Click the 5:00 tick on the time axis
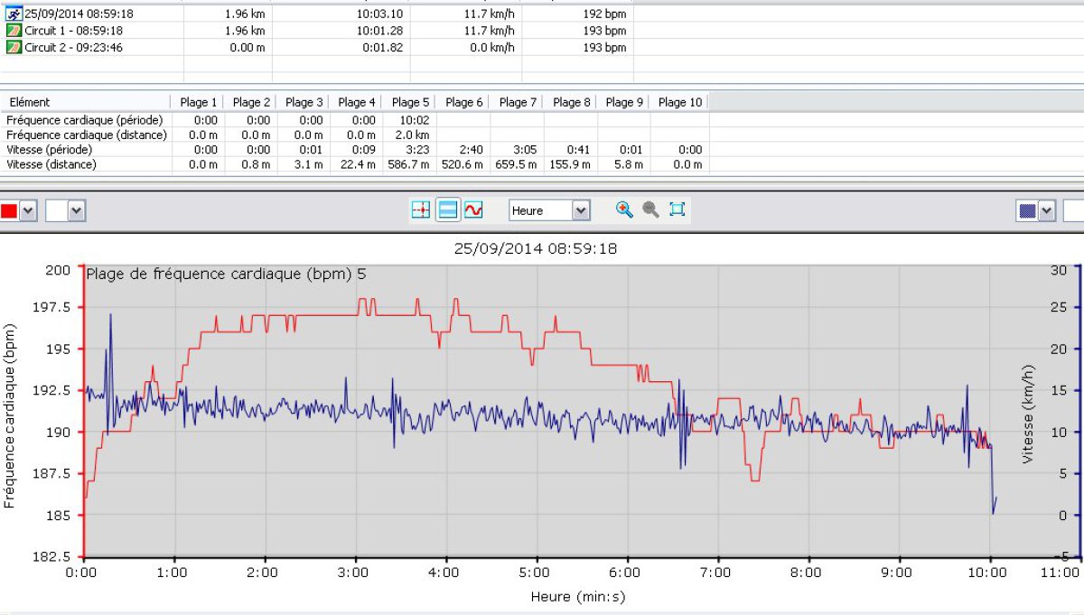The image size is (1084, 615). tap(536, 572)
